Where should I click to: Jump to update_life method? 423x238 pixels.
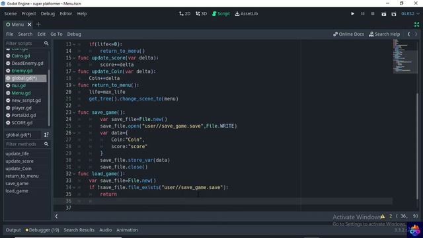(17, 153)
